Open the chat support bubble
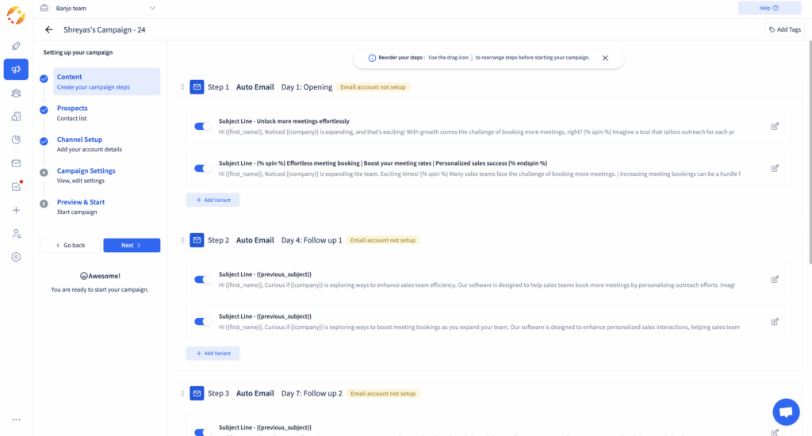 [x=786, y=412]
